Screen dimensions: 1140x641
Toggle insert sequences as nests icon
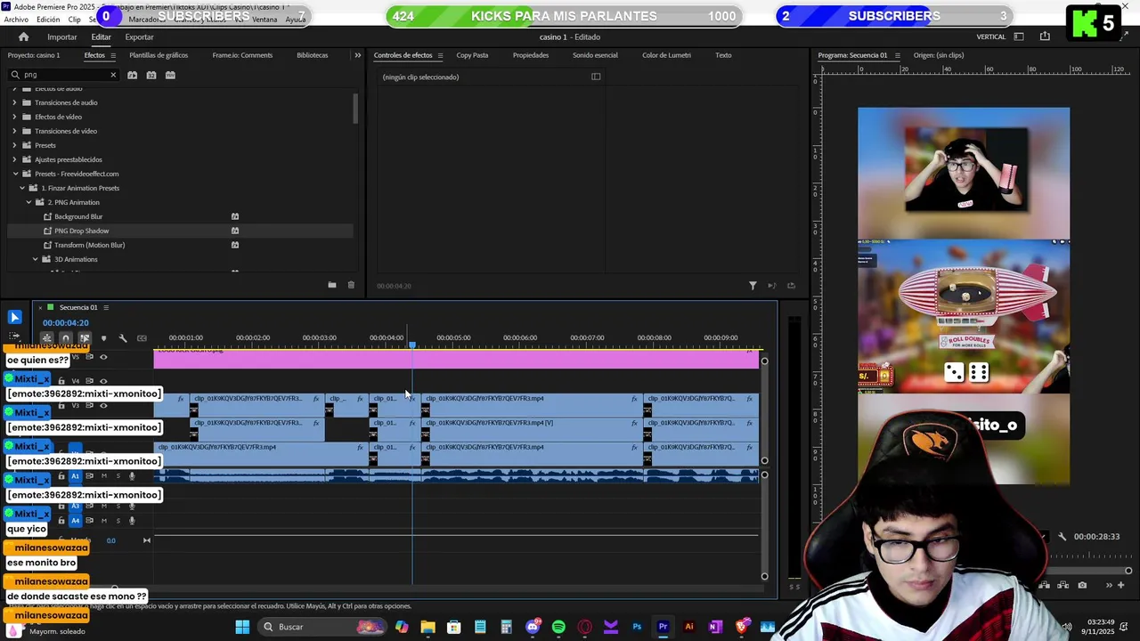47,338
